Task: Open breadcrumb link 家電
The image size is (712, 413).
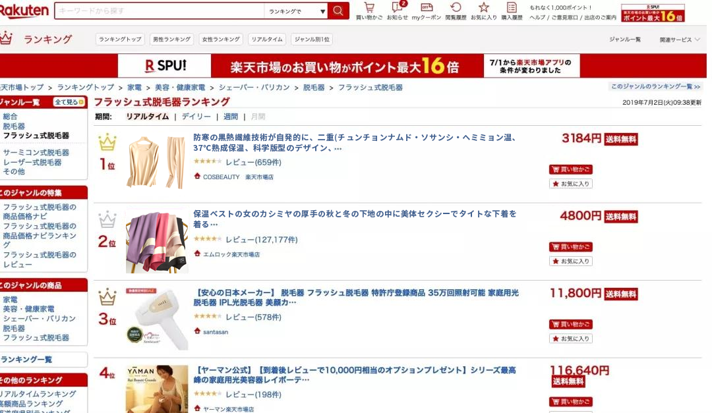Action: pos(134,88)
